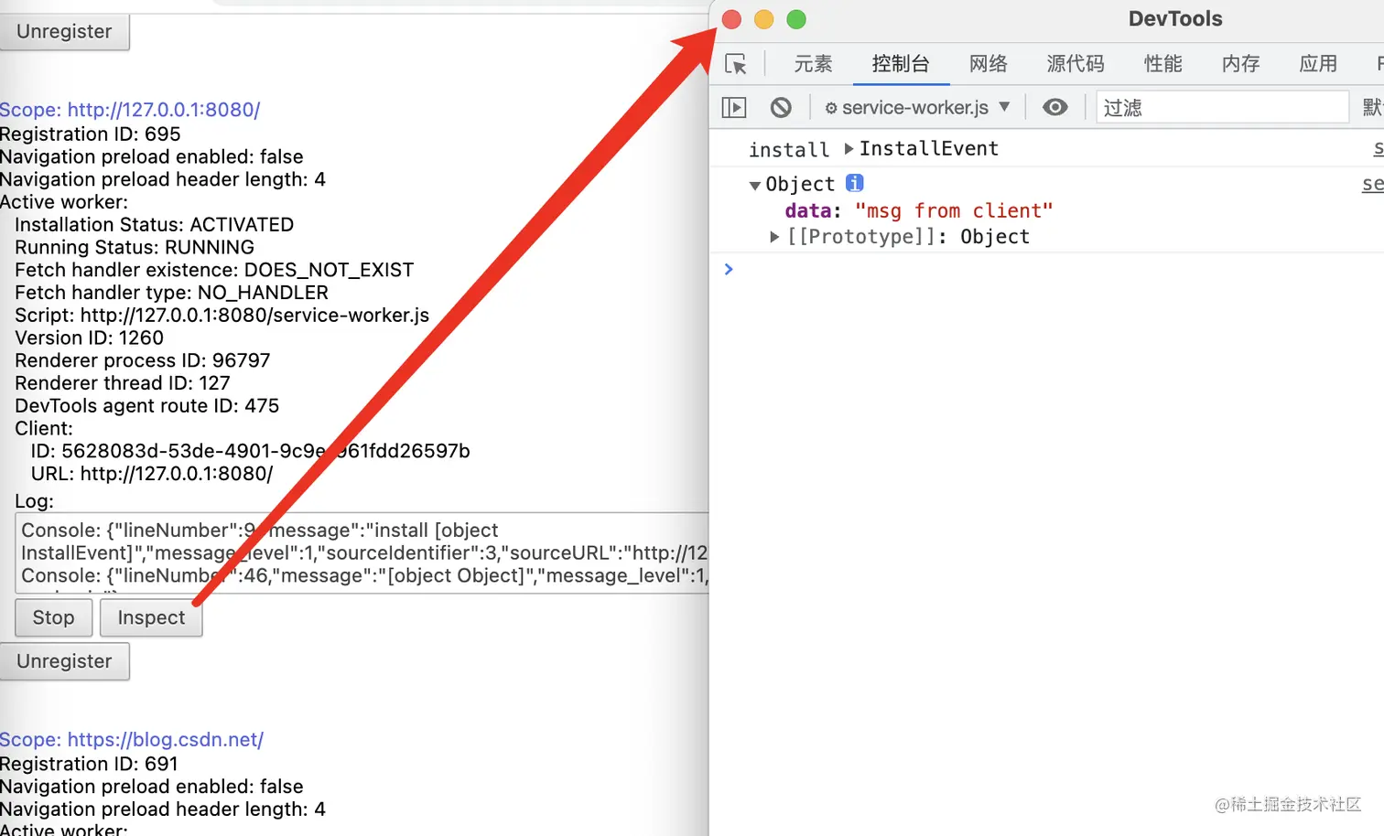Viewport: 1384px width, 836px height.
Task: Select the "msg from client" string value
Action: click(954, 211)
